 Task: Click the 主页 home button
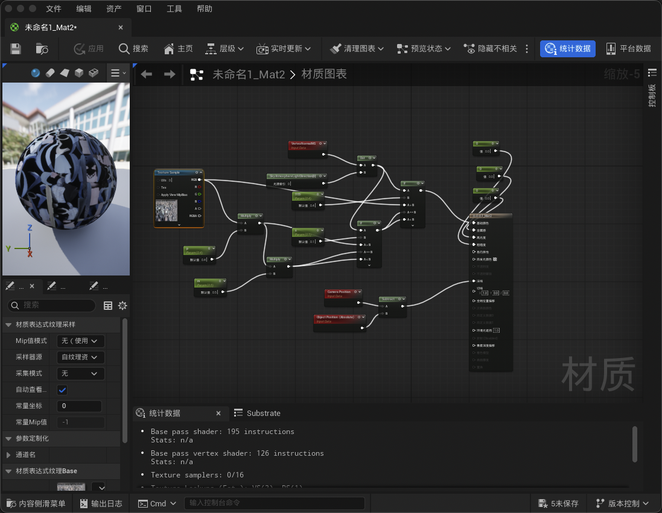point(178,48)
